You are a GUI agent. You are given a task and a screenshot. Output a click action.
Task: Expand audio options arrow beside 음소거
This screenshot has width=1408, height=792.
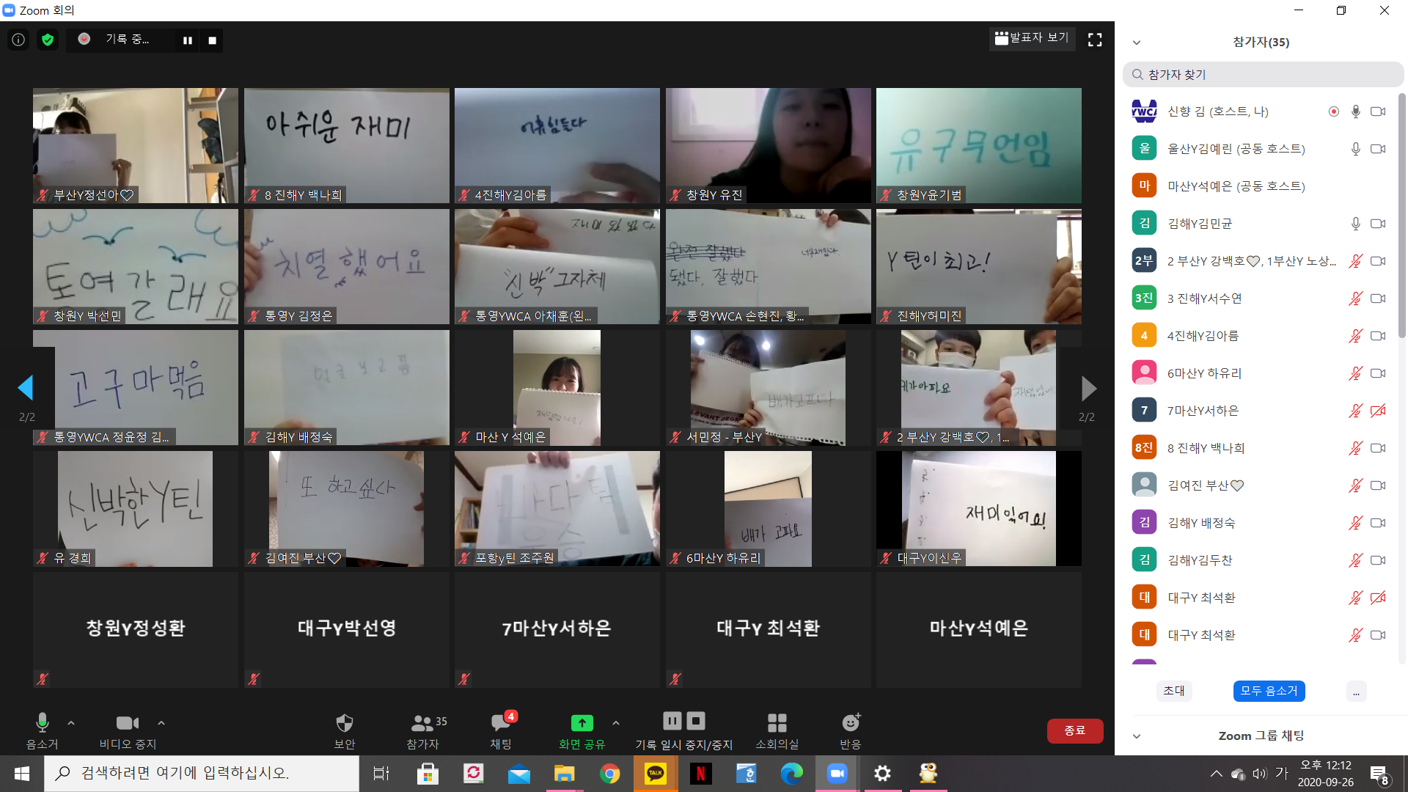71,723
